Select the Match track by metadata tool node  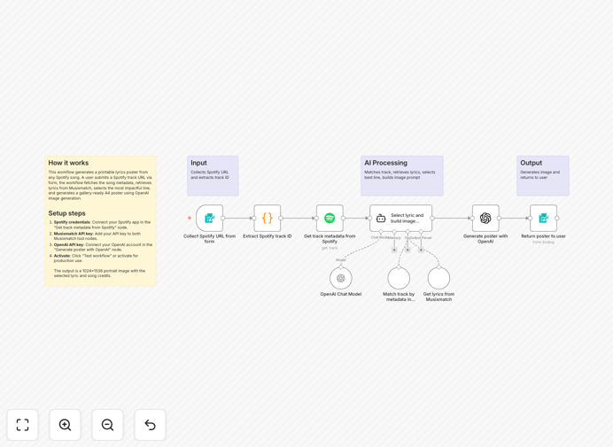tap(399, 278)
